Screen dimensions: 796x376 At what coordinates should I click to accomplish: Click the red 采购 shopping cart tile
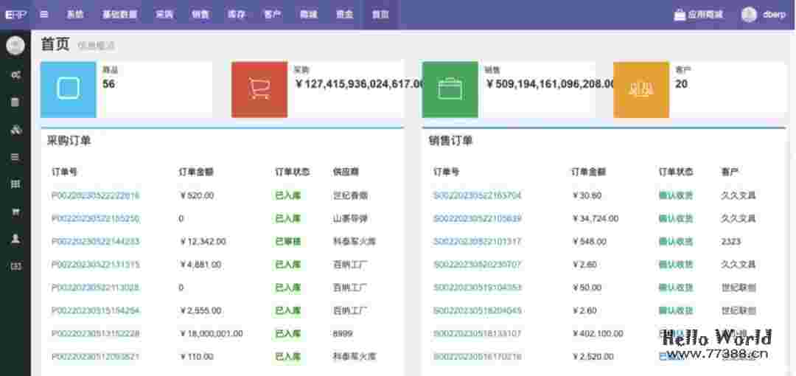click(x=259, y=89)
